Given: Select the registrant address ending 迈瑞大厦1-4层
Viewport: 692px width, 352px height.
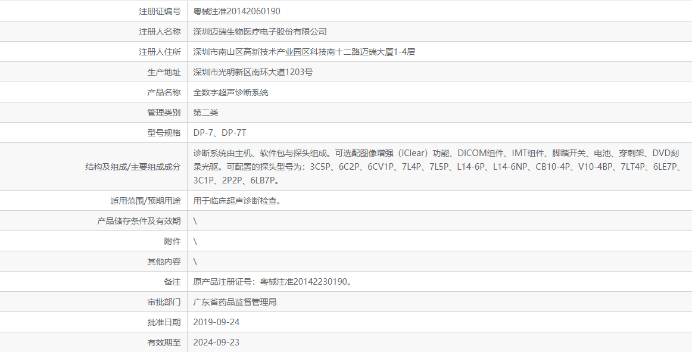Looking at the screenshot, I should (304, 52).
